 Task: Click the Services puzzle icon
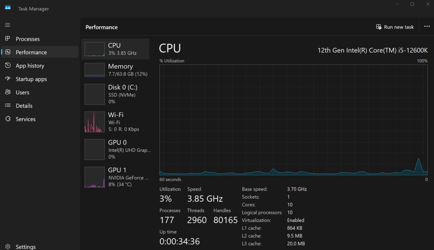tap(8, 119)
